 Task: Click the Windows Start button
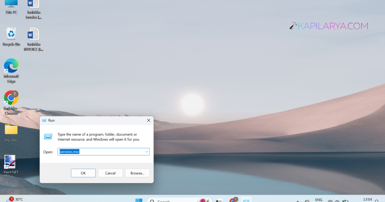139,200
